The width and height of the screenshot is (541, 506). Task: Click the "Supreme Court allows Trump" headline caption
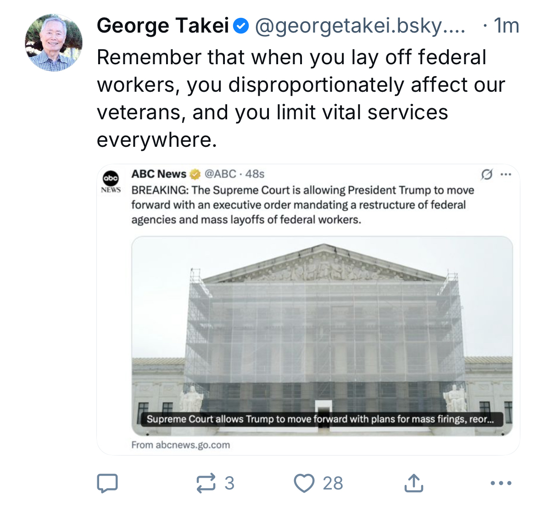[x=320, y=419]
